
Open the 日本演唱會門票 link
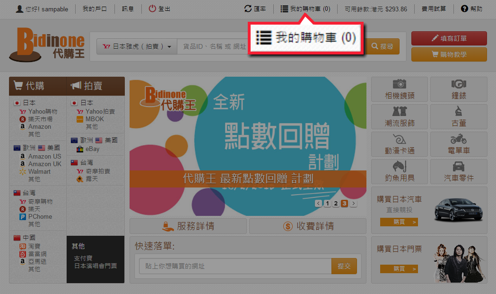(x=96, y=266)
